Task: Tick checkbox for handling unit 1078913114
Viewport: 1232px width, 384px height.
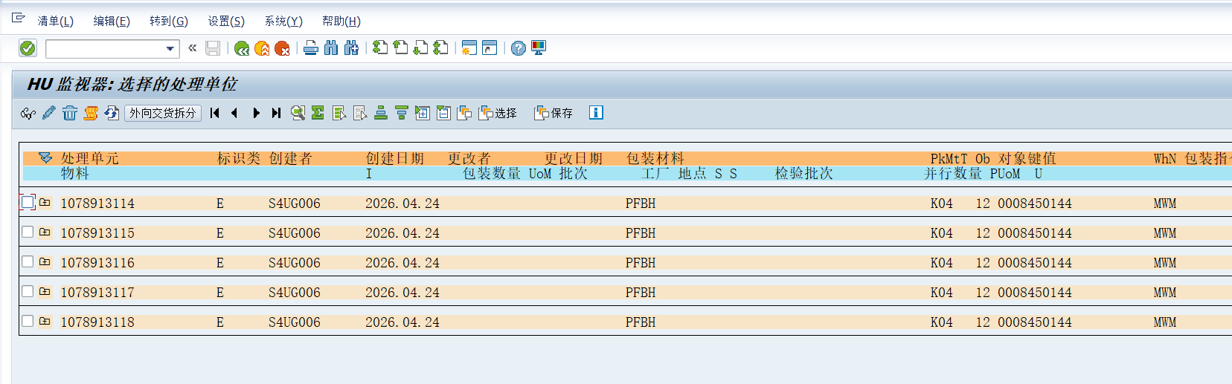Action: 28,202
